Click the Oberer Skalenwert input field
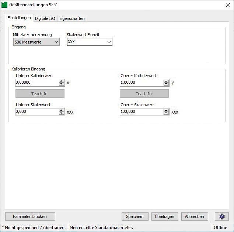Image resolution: width=234 pixels, height=232 pixels. [141, 111]
